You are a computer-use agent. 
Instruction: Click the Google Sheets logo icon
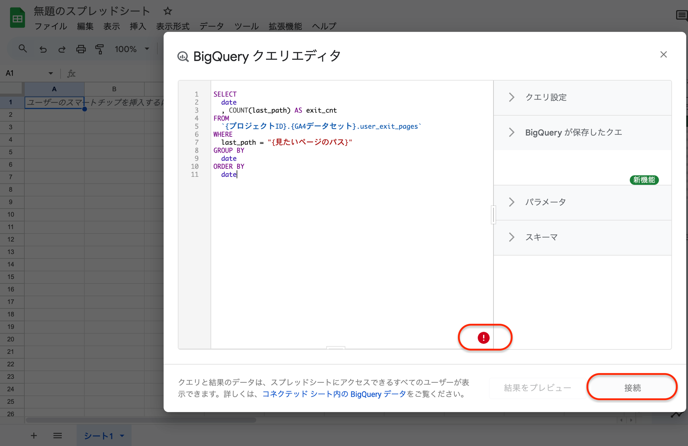pos(17,18)
